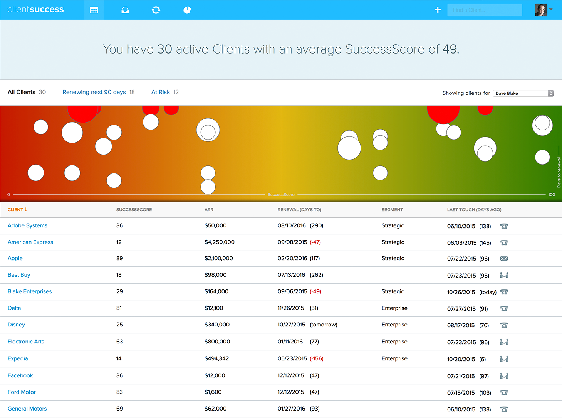Image resolution: width=562 pixels, height=419 pixels.
Task: Sort by the SUCCESSSCORE column header
Action: point(134,210)
